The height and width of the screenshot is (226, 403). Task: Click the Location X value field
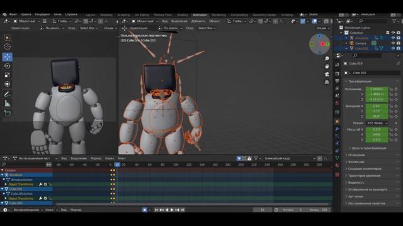click(x=377, y=89)
